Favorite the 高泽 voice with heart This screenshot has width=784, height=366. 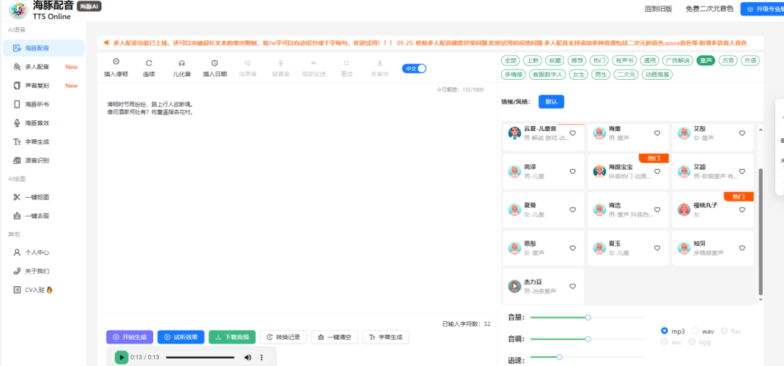573,171
